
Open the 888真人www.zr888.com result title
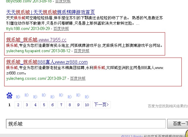47,62
